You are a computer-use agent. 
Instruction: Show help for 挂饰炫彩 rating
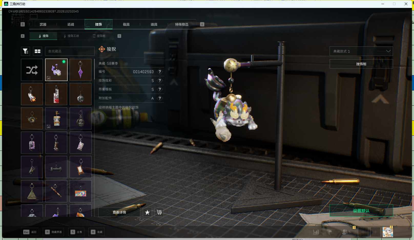(160, 81)
